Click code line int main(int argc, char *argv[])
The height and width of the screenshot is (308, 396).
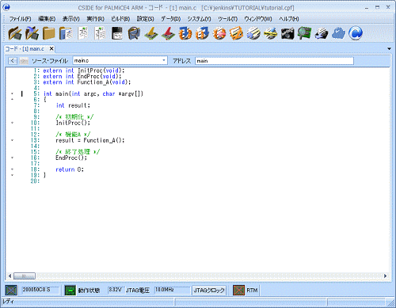[x=93, y=93]
